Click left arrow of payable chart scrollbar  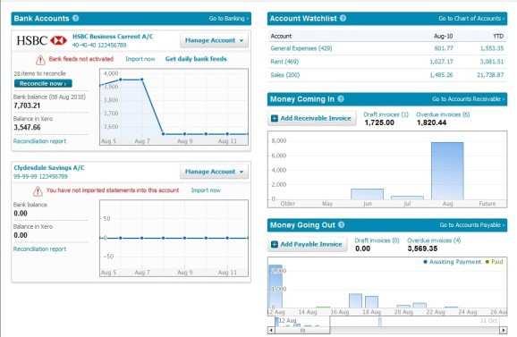point(271,330)
